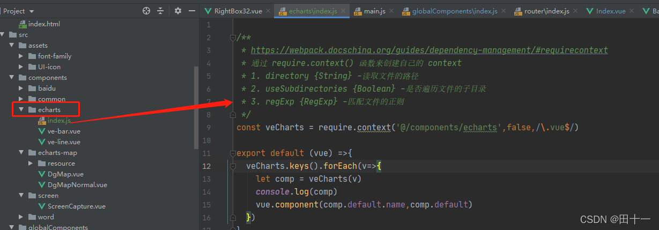659x230 pixels.
Task: Switch to the globalComponents\index.js tab
Action: 453,11
